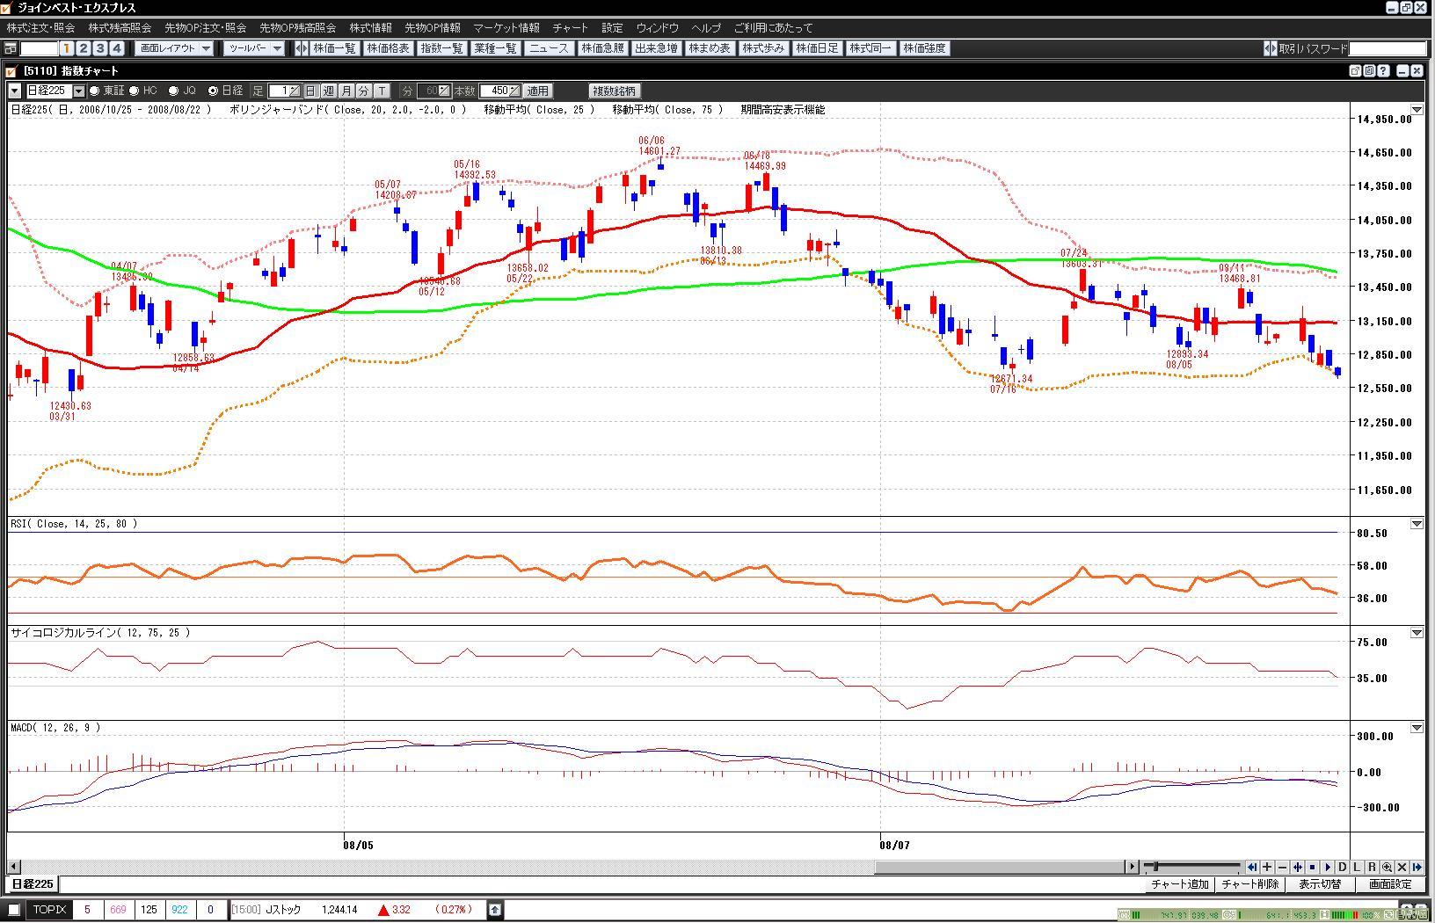Viewport: 1435px width, 923px height.
Task: Click the D button in chart controls
Action: pyautogui.click(x=1342, y=867)
